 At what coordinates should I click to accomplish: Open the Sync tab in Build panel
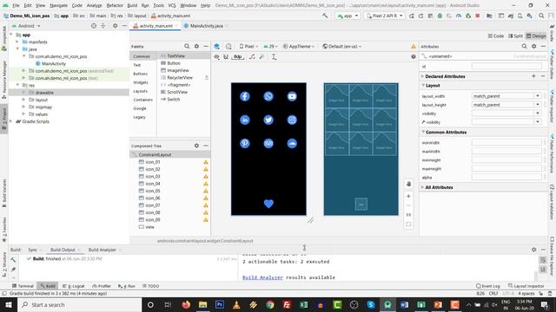pyautogui.click(x=32, y=250)
